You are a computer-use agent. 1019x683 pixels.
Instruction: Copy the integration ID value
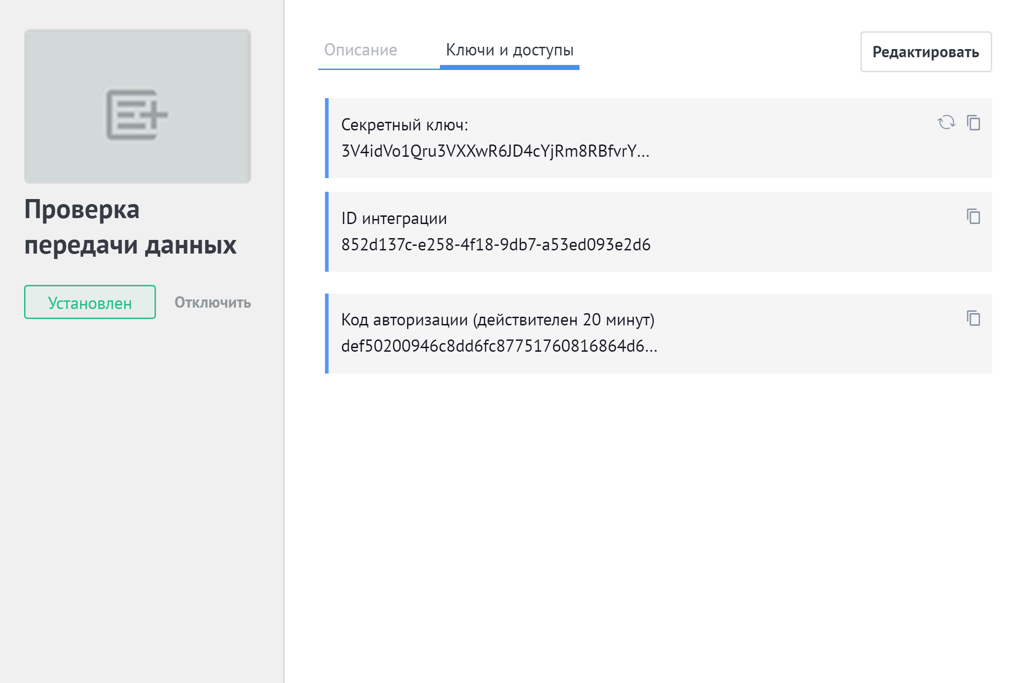click(974, 216)
